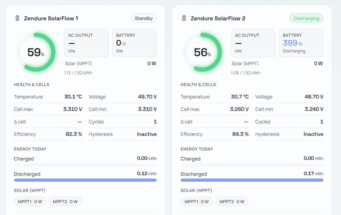Screen dimensions: 341x215
Task: Click MPPT1 · 0 W chip in SolarFlow 1
Action: tap(30, 201)
